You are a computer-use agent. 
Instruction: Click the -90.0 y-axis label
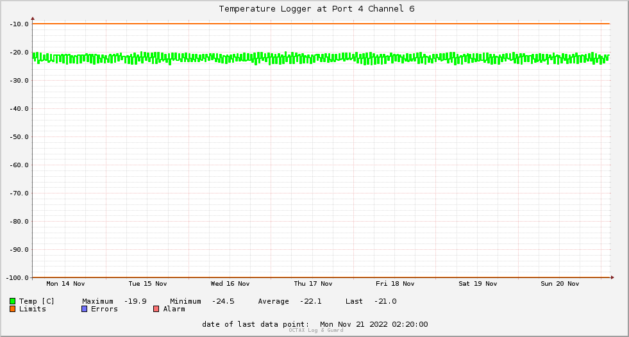pyautogui.click(x=19, y=250)
